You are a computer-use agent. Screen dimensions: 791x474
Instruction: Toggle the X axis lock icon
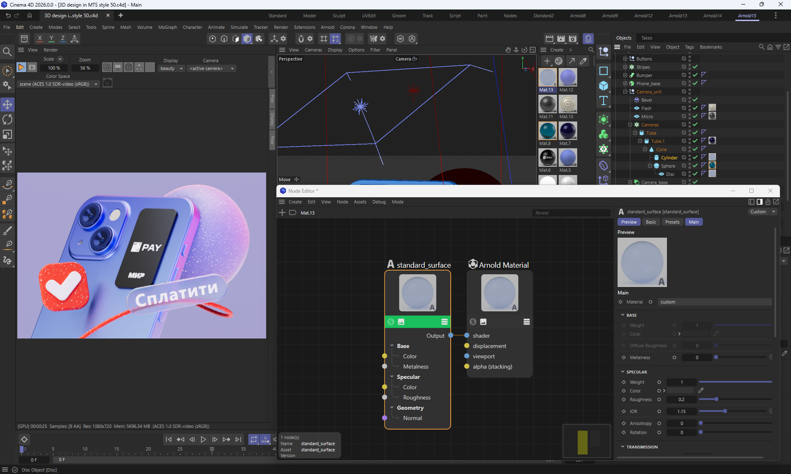click(40, 39)
